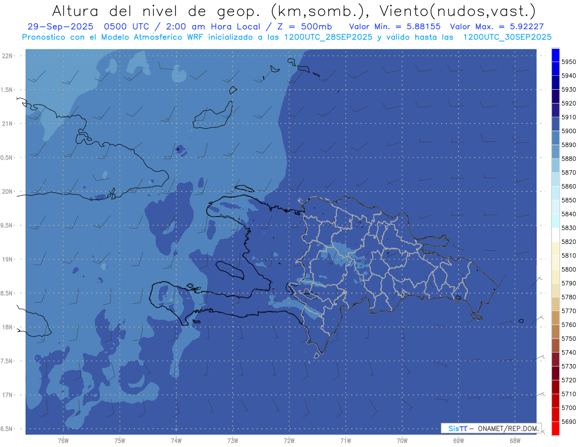Click colorbar swatch between 5800 and 5810
The image size is (578, 447).
click(x=555, y=262)
